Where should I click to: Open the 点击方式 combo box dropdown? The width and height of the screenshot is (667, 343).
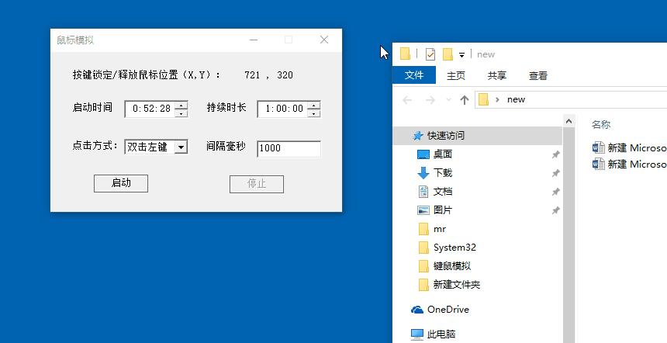pyautogui.click(x=181, y=147)
